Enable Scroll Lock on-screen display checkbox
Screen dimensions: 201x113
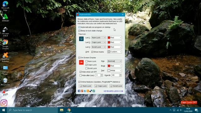tap(86, 68)
